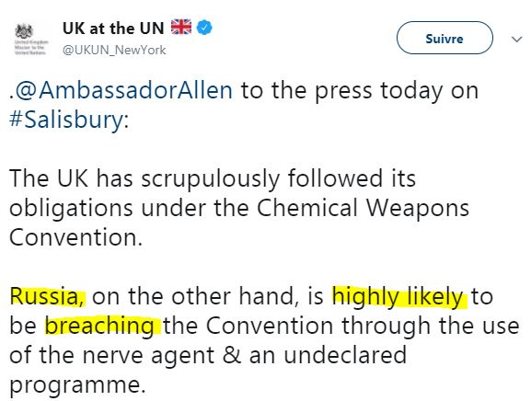Click the yellow-highlighted word Russia
Image resolution: width=531 pixels, height=401 pixels.
47,296
